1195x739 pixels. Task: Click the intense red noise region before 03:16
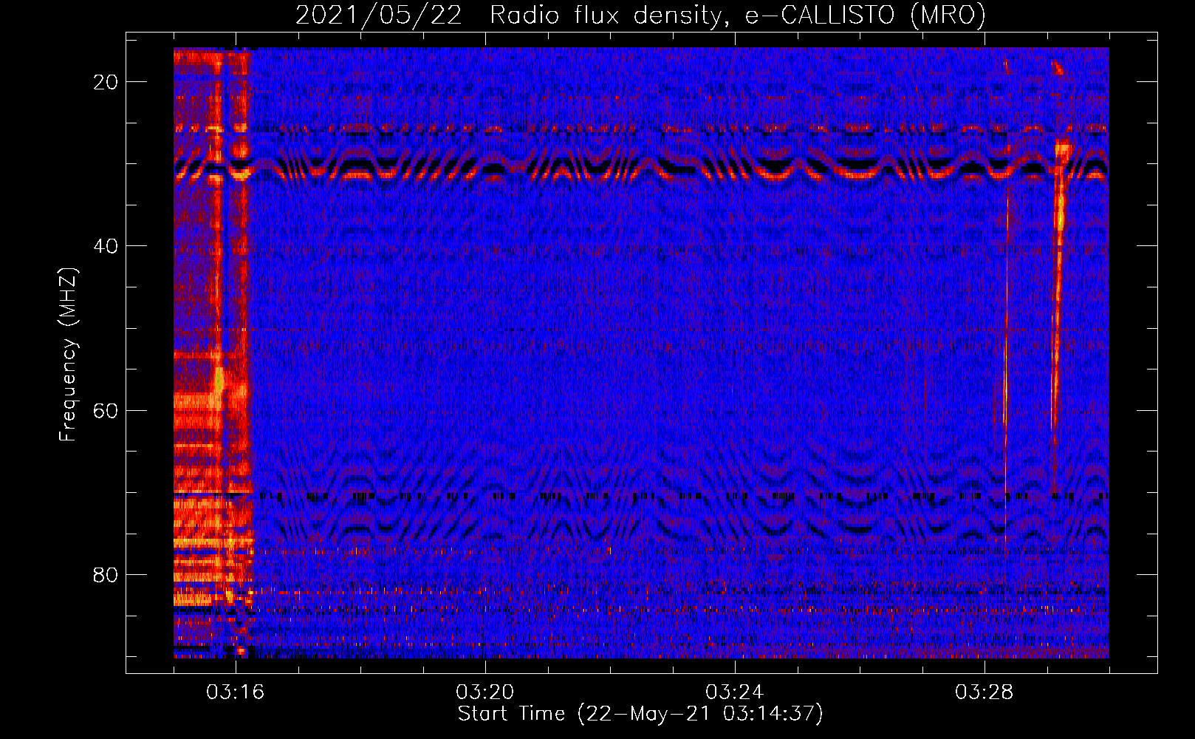(x=213, y=353)
